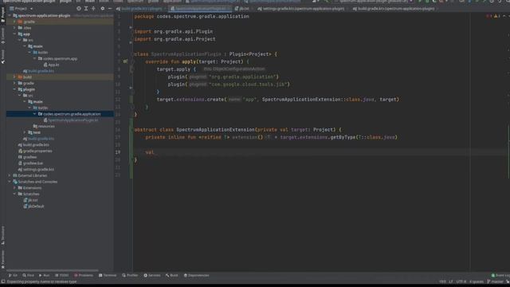Open the Build tool window
Viewport: 510px width, 287px height.
point(172,275)
